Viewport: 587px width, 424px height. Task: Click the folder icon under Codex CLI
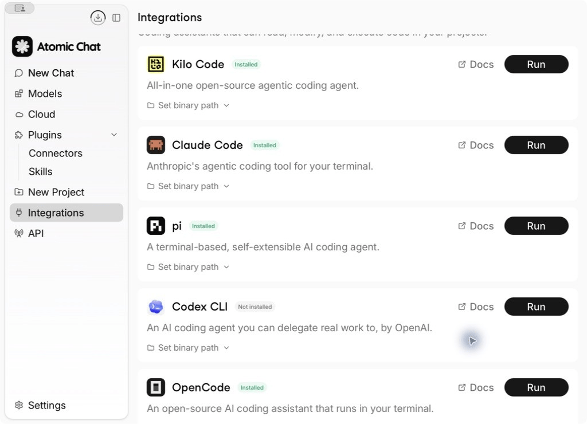tap(151, 348)
